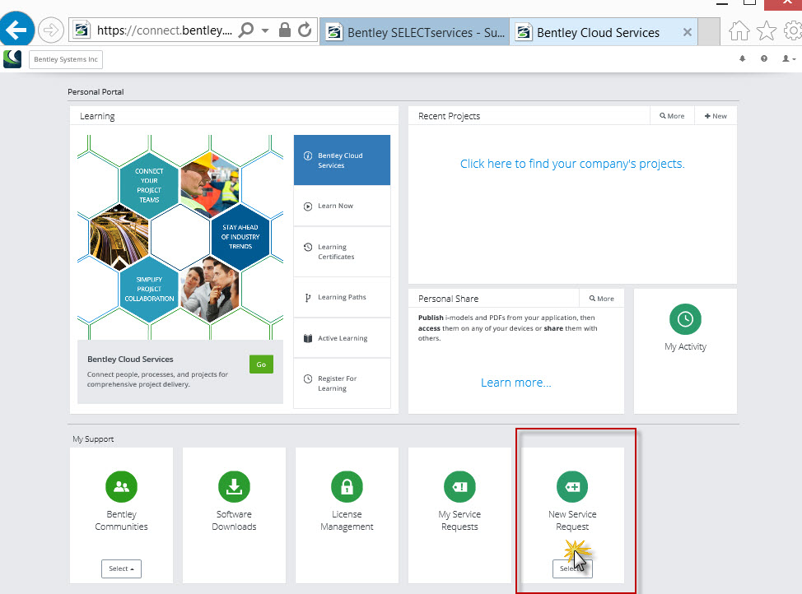Image resolution: width=802 pixels, height=594 pixels.
Task: Click the help question mark icon
Action: pyautogui.click(x=764, y=59)
